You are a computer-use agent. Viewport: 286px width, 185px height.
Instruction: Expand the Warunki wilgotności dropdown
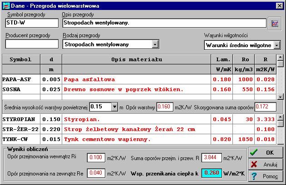[x=277, y=45]
